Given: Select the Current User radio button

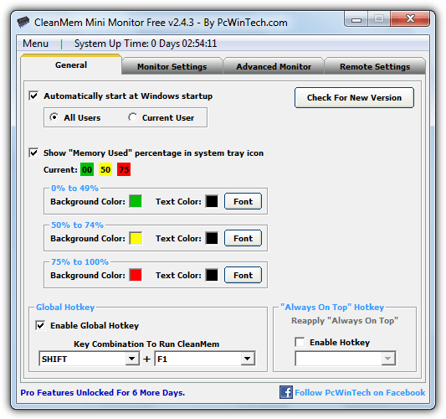Looking at the screenshot, I should (132, 117).
